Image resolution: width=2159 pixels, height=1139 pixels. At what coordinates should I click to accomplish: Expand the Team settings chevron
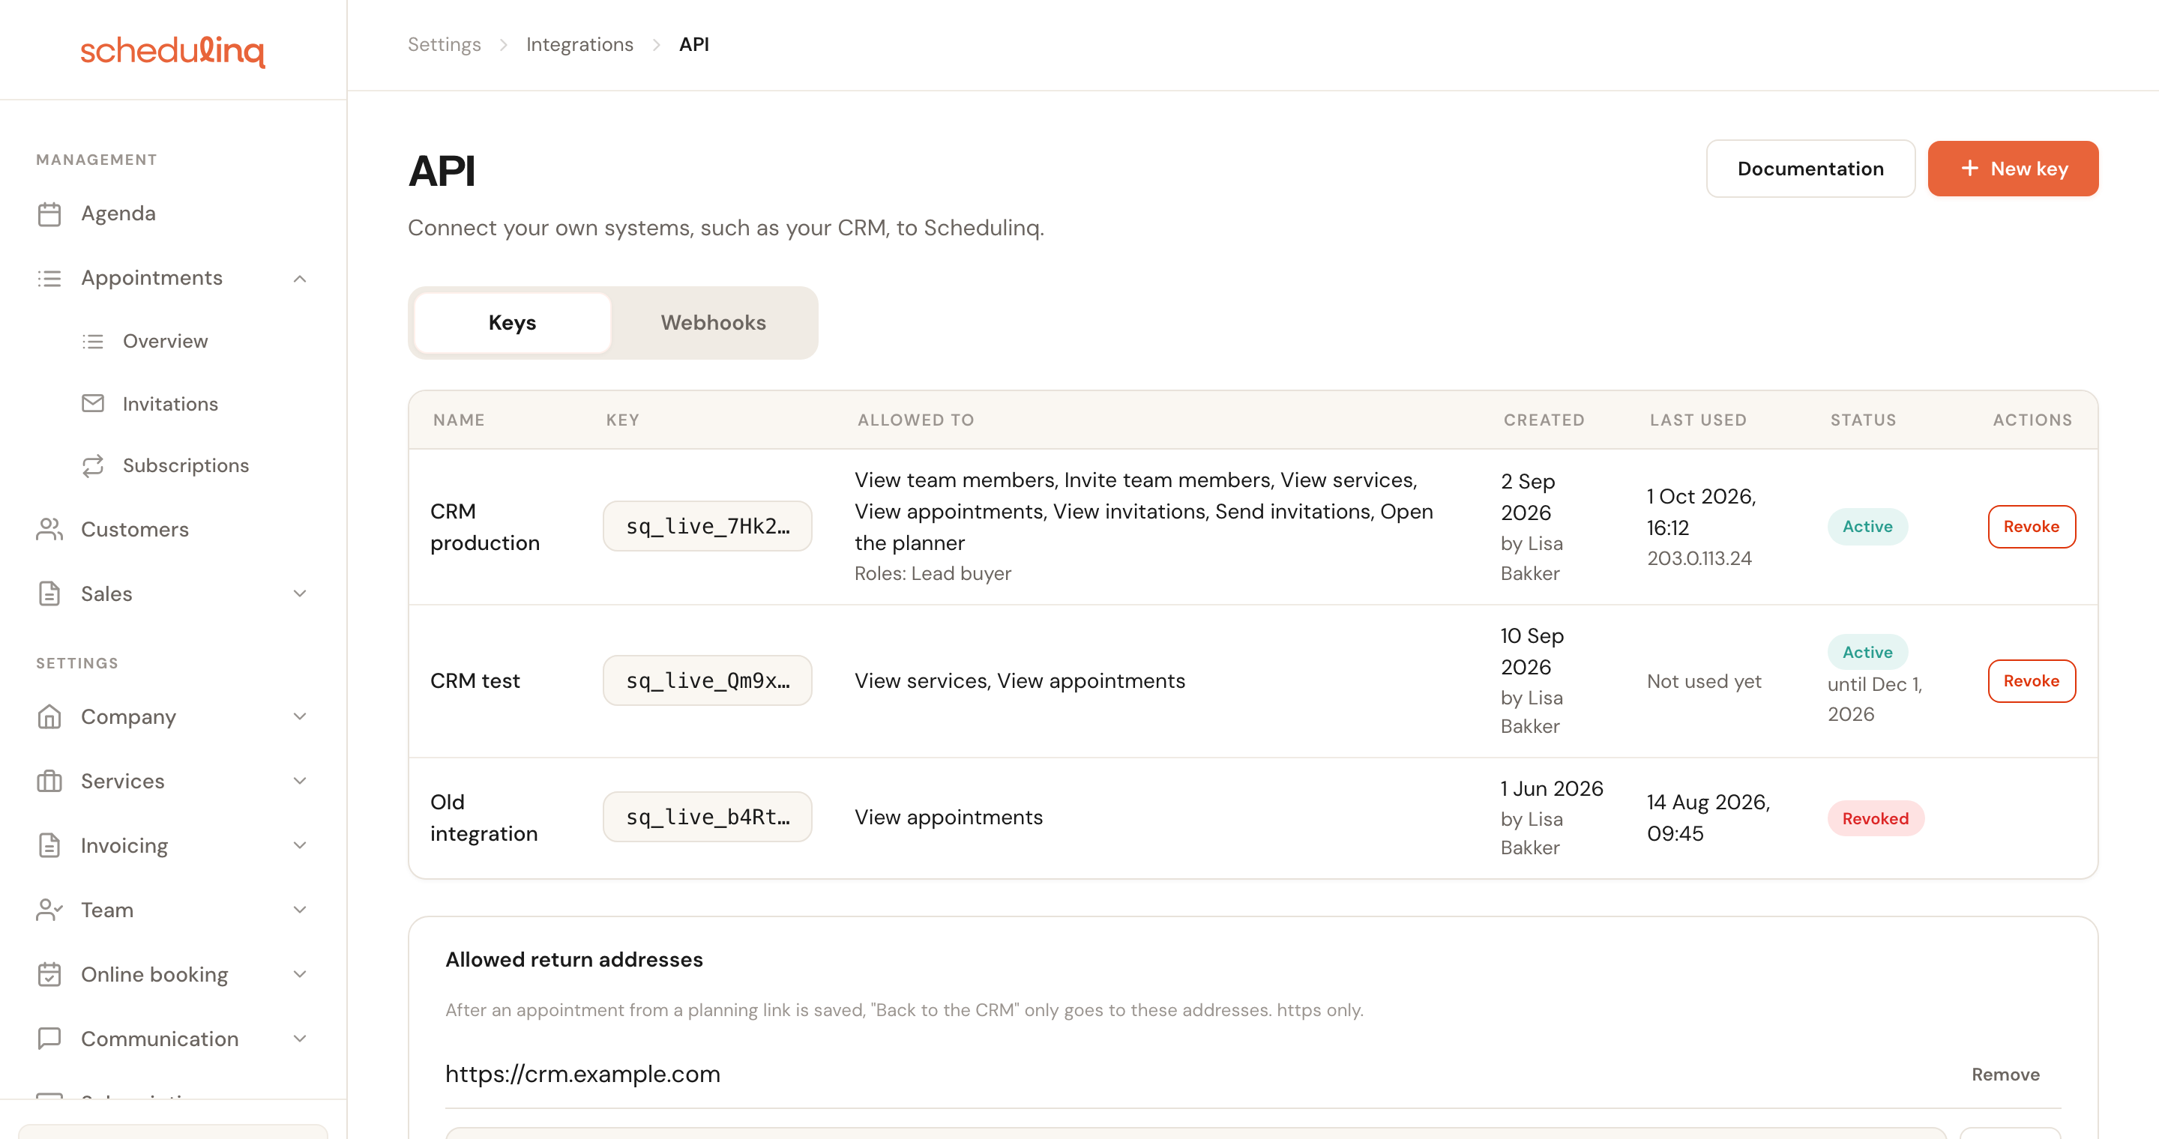click(300, 910)
